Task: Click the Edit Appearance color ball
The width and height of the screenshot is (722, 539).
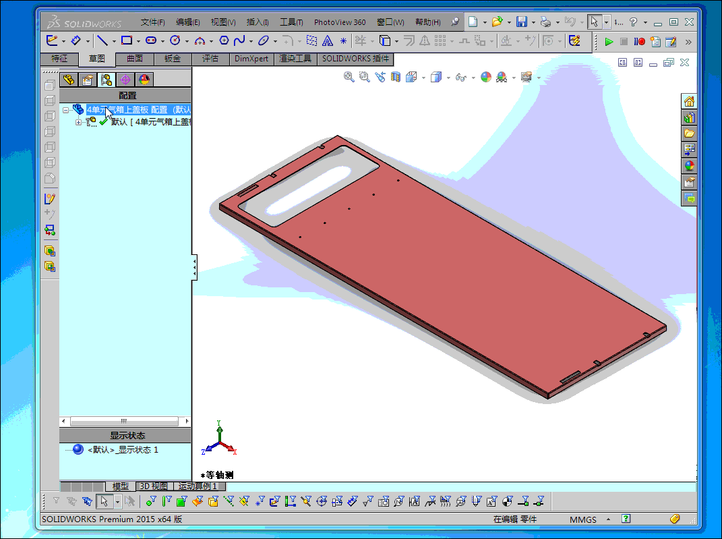Action: 486,77
